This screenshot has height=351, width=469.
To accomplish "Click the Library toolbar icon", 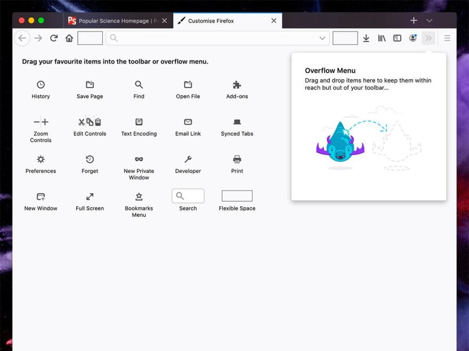I will [382, 38].
